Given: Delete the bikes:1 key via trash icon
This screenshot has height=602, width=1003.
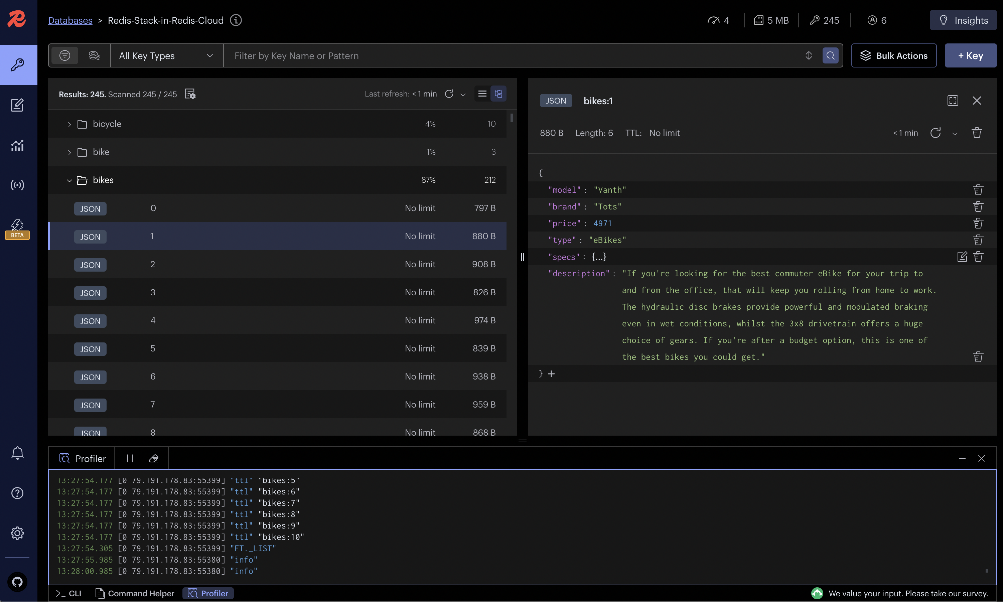Looking at the screenshot, I should click(x=977, y=132).
